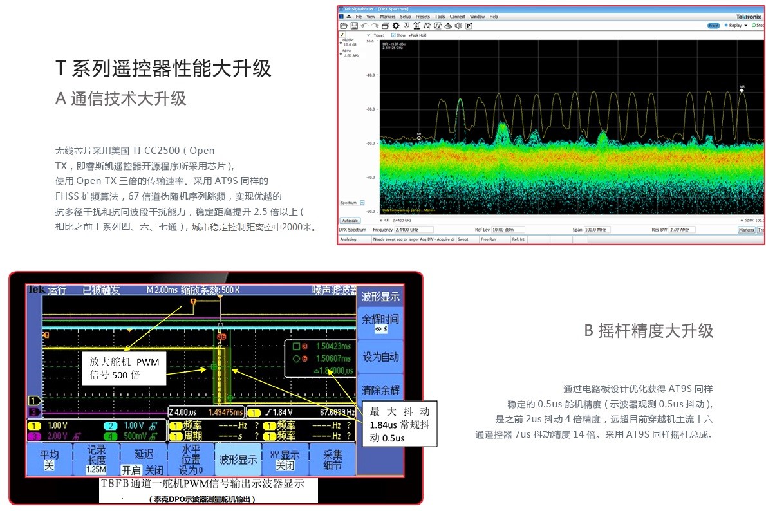This screenshot has height=511, width=766.
Task: Open the Presets menu
Action: (x=422, y=17)
